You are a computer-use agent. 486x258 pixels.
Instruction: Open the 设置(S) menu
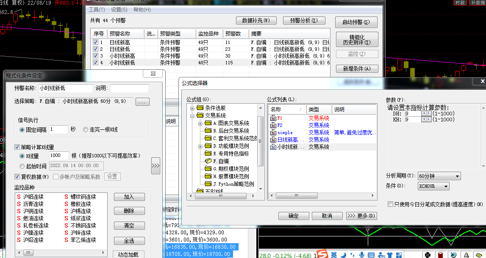[x=119, y=10]
